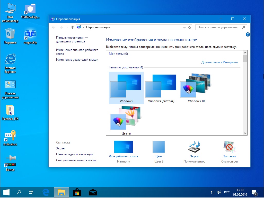Open Task View from the taskbar
Screen dimensions: 264x198
point(31,192)
